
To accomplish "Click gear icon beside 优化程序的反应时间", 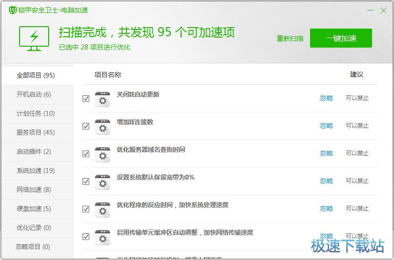I will point(103,210).
